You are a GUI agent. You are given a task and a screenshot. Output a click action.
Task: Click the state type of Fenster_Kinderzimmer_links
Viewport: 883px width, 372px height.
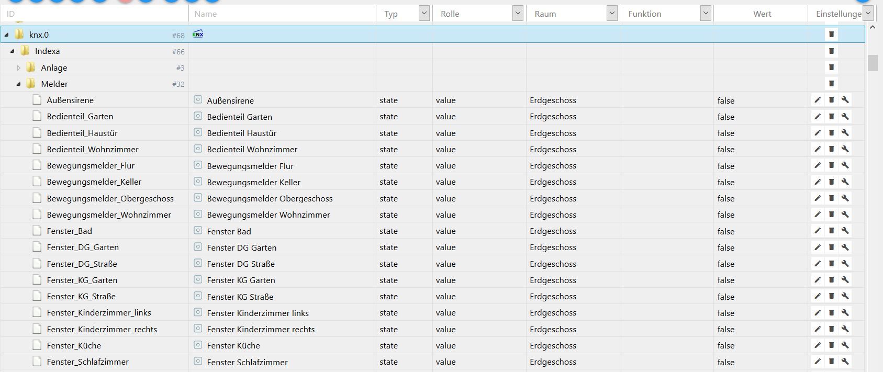click(x=388, y=313)
